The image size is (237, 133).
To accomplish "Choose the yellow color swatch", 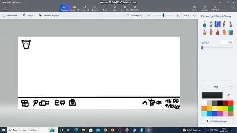I will (x=220, y=108).
